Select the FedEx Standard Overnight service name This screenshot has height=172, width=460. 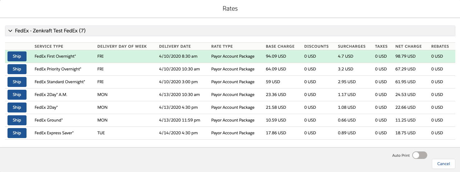coord(60,82)
